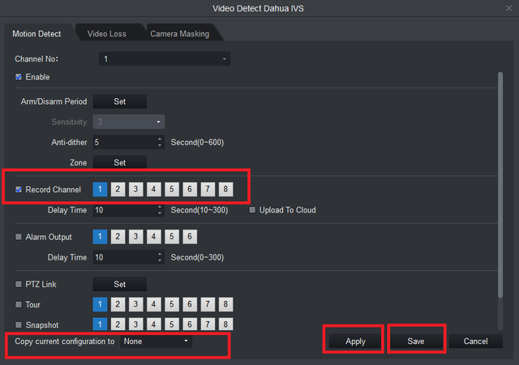Click the Alarm Output Delay Time field
519x365 pixels.
(x=124, y=257)
